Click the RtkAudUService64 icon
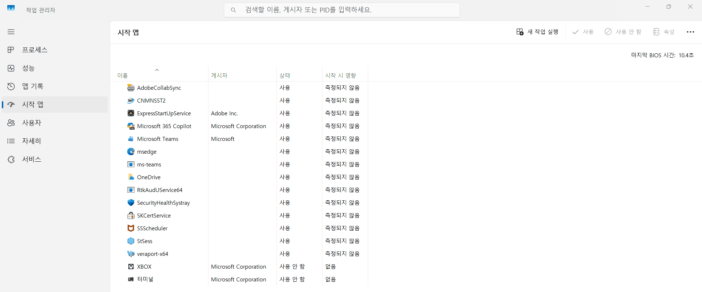Viewport: 702px width, 292px height. tap(131, 190)
